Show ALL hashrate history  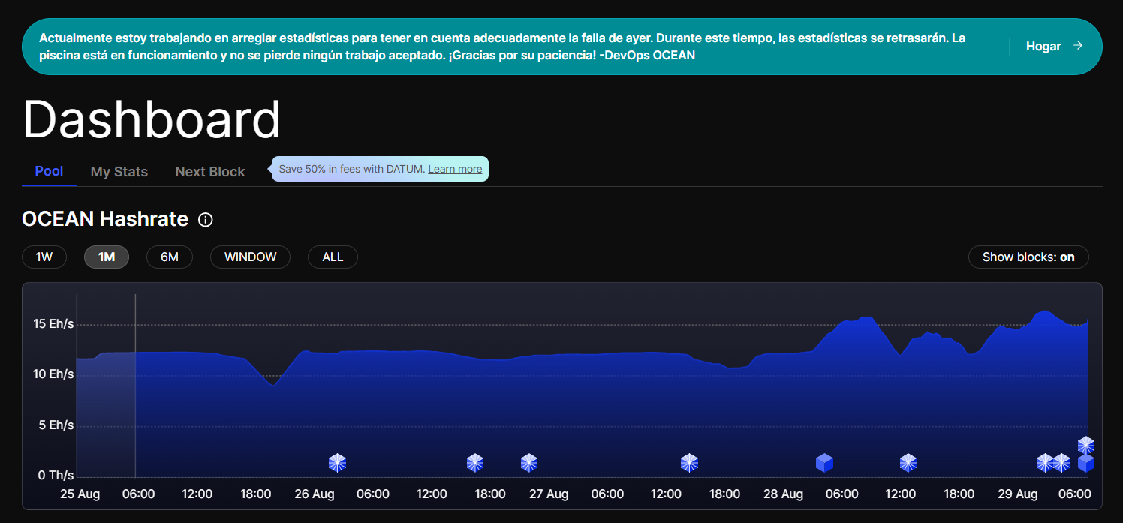pos(333,257)
